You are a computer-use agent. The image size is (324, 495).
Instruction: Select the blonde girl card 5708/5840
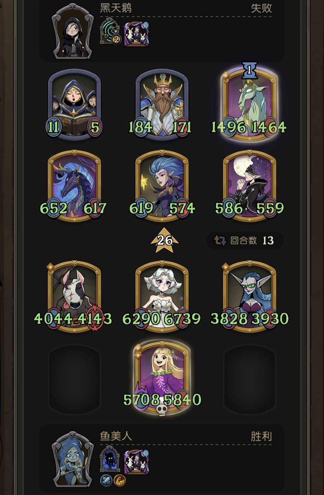(162, 378)
